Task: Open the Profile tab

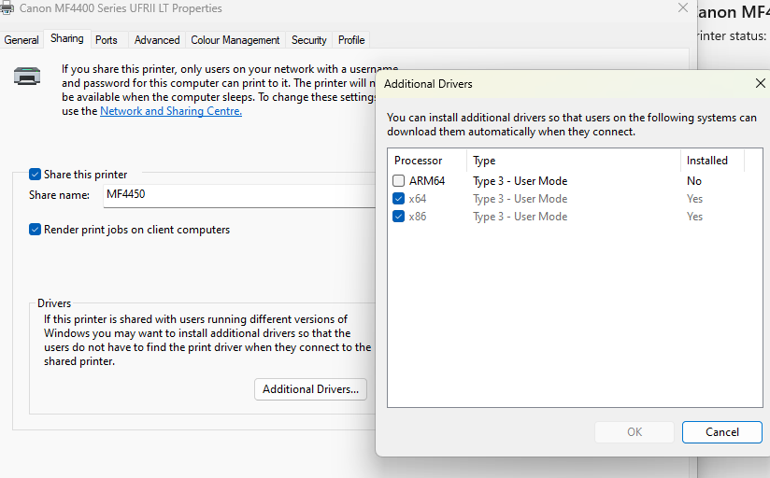Action: click(x=351, y=40)
